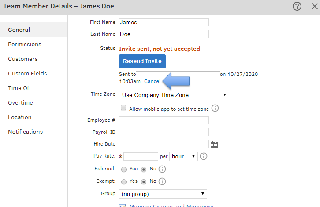Image resolution: width=320 pixels, height=207 pixels.
Task: Click the Pay Rate info icon
Action: 204,156
